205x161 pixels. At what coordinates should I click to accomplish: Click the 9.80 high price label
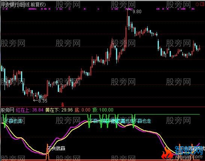tap(137, 12)
